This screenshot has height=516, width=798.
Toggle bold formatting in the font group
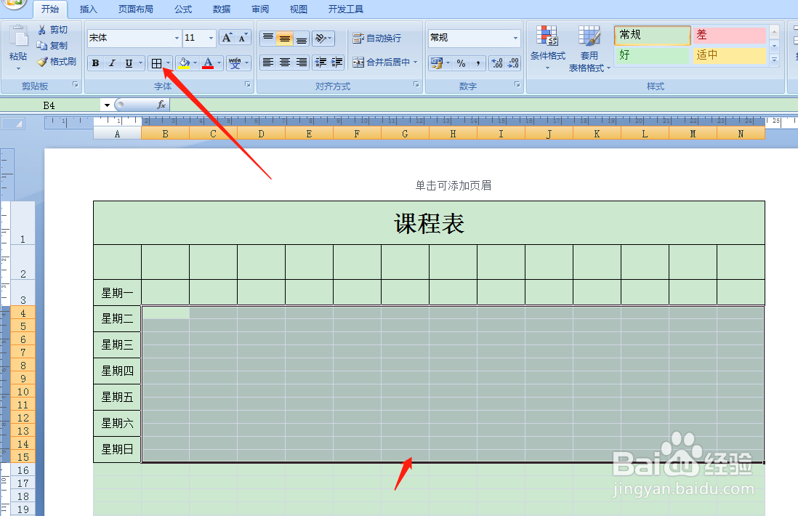[x=95, y=63]
